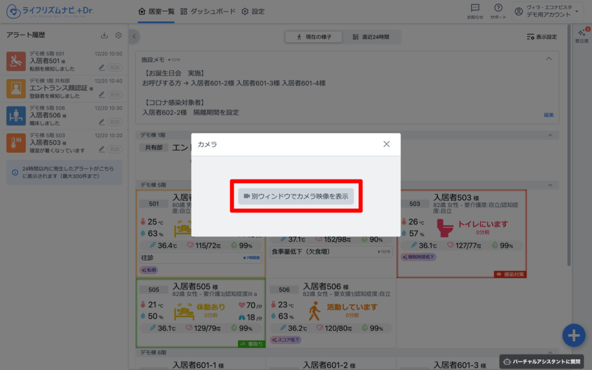Mark the 入居者503 alert as 既読
Image resolution: width=592 pixels, height=370 pixels.
pyautogui.click(x=115, y=150)
